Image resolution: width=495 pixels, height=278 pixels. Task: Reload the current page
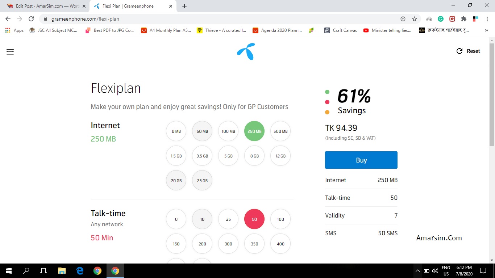tap(31, 19)
